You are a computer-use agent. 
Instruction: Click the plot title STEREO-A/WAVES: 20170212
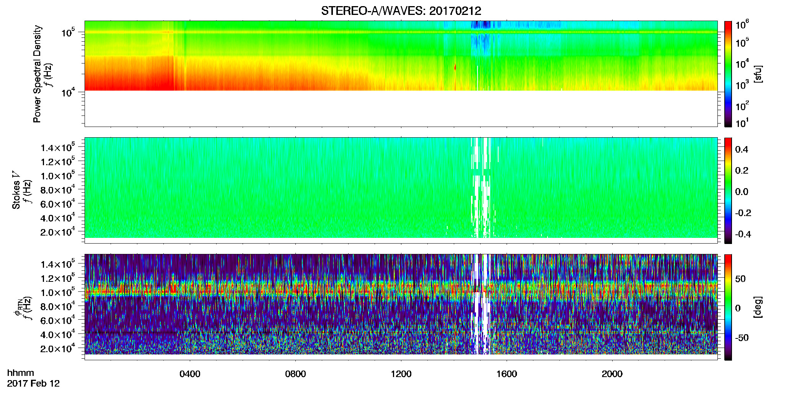click(401, 11)
